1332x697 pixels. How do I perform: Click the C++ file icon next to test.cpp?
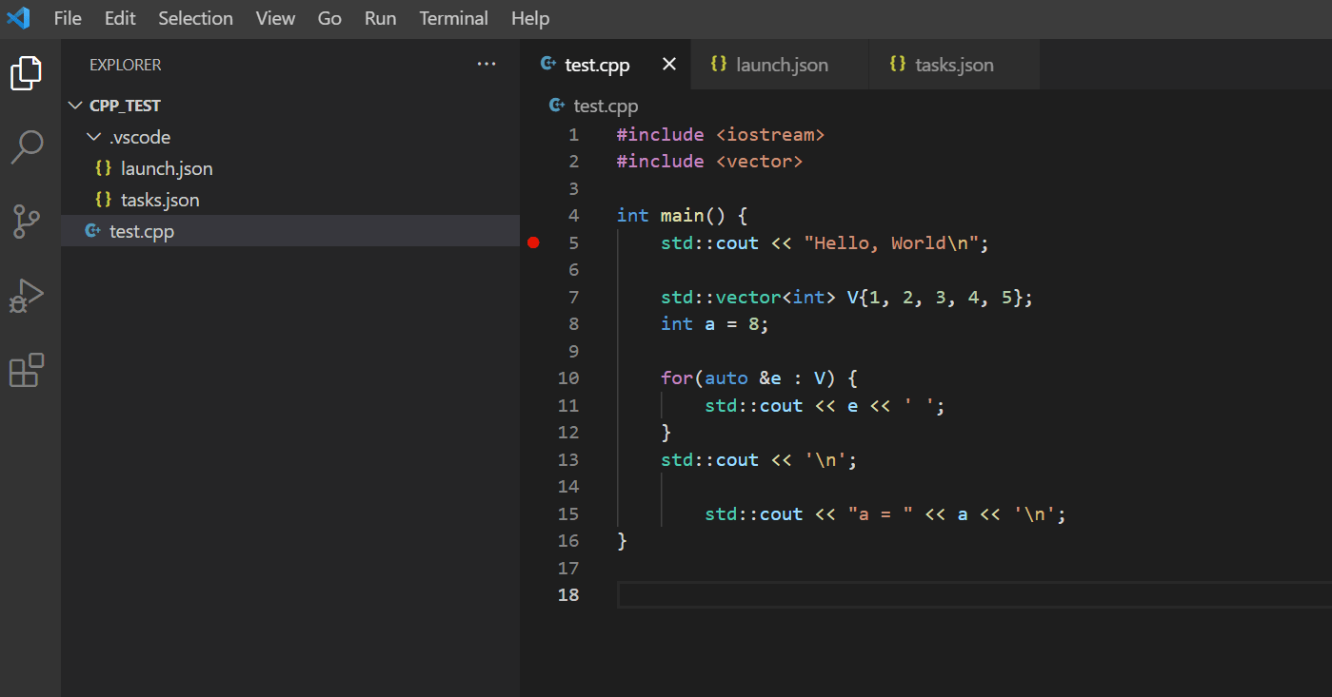tap(92, 230)
